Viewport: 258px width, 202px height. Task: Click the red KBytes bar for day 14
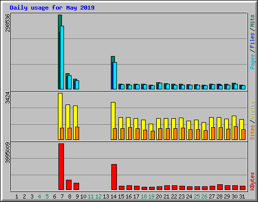(114, 177)
